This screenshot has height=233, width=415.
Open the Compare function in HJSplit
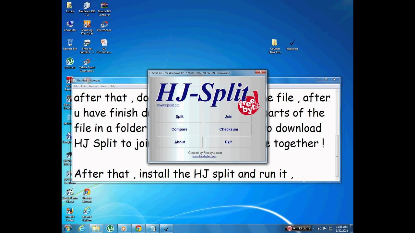click(x=179, y=129)
